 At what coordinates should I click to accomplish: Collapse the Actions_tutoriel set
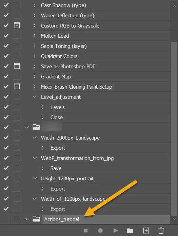[x=26, y=219]
